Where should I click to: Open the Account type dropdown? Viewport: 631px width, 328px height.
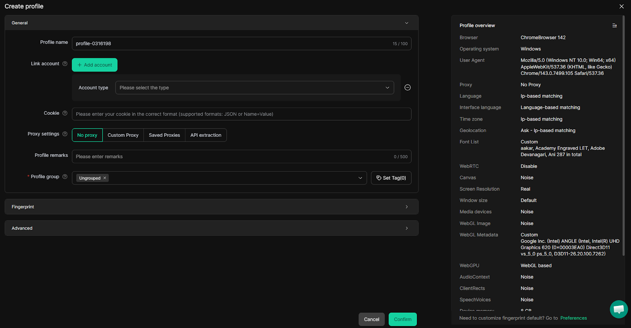pyautogui.click(x=254, y=88)
